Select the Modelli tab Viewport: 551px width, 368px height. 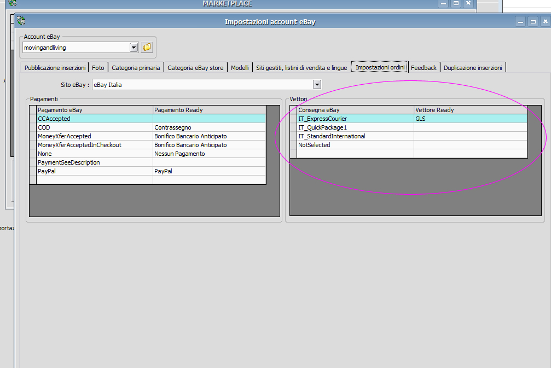[240, 68]
